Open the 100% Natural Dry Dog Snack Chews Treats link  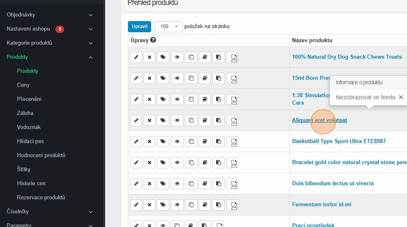pos(347,57)
